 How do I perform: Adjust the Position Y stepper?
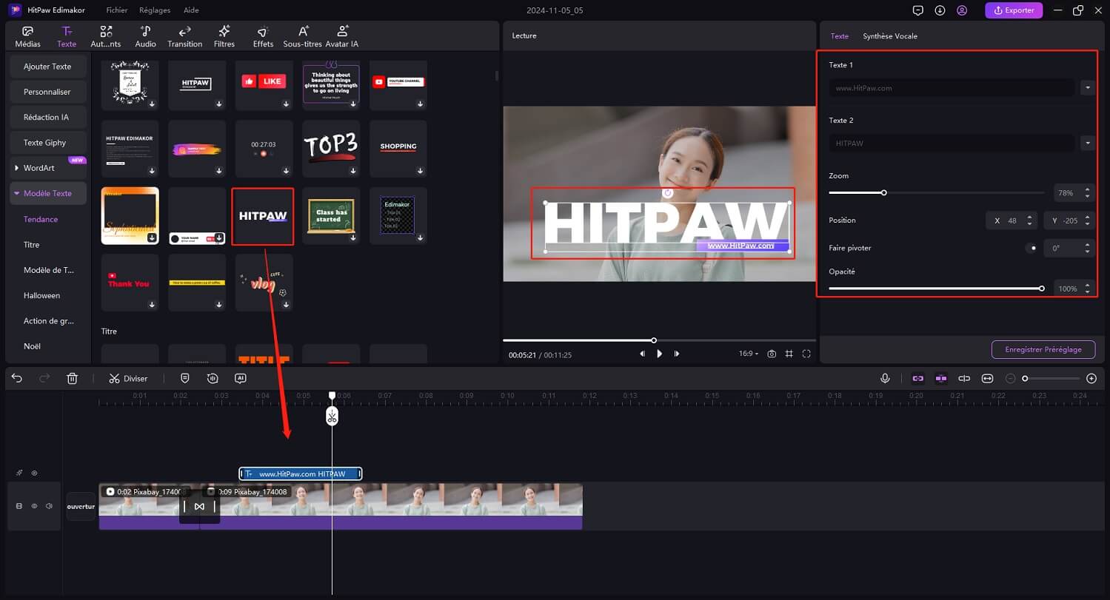1087,220
